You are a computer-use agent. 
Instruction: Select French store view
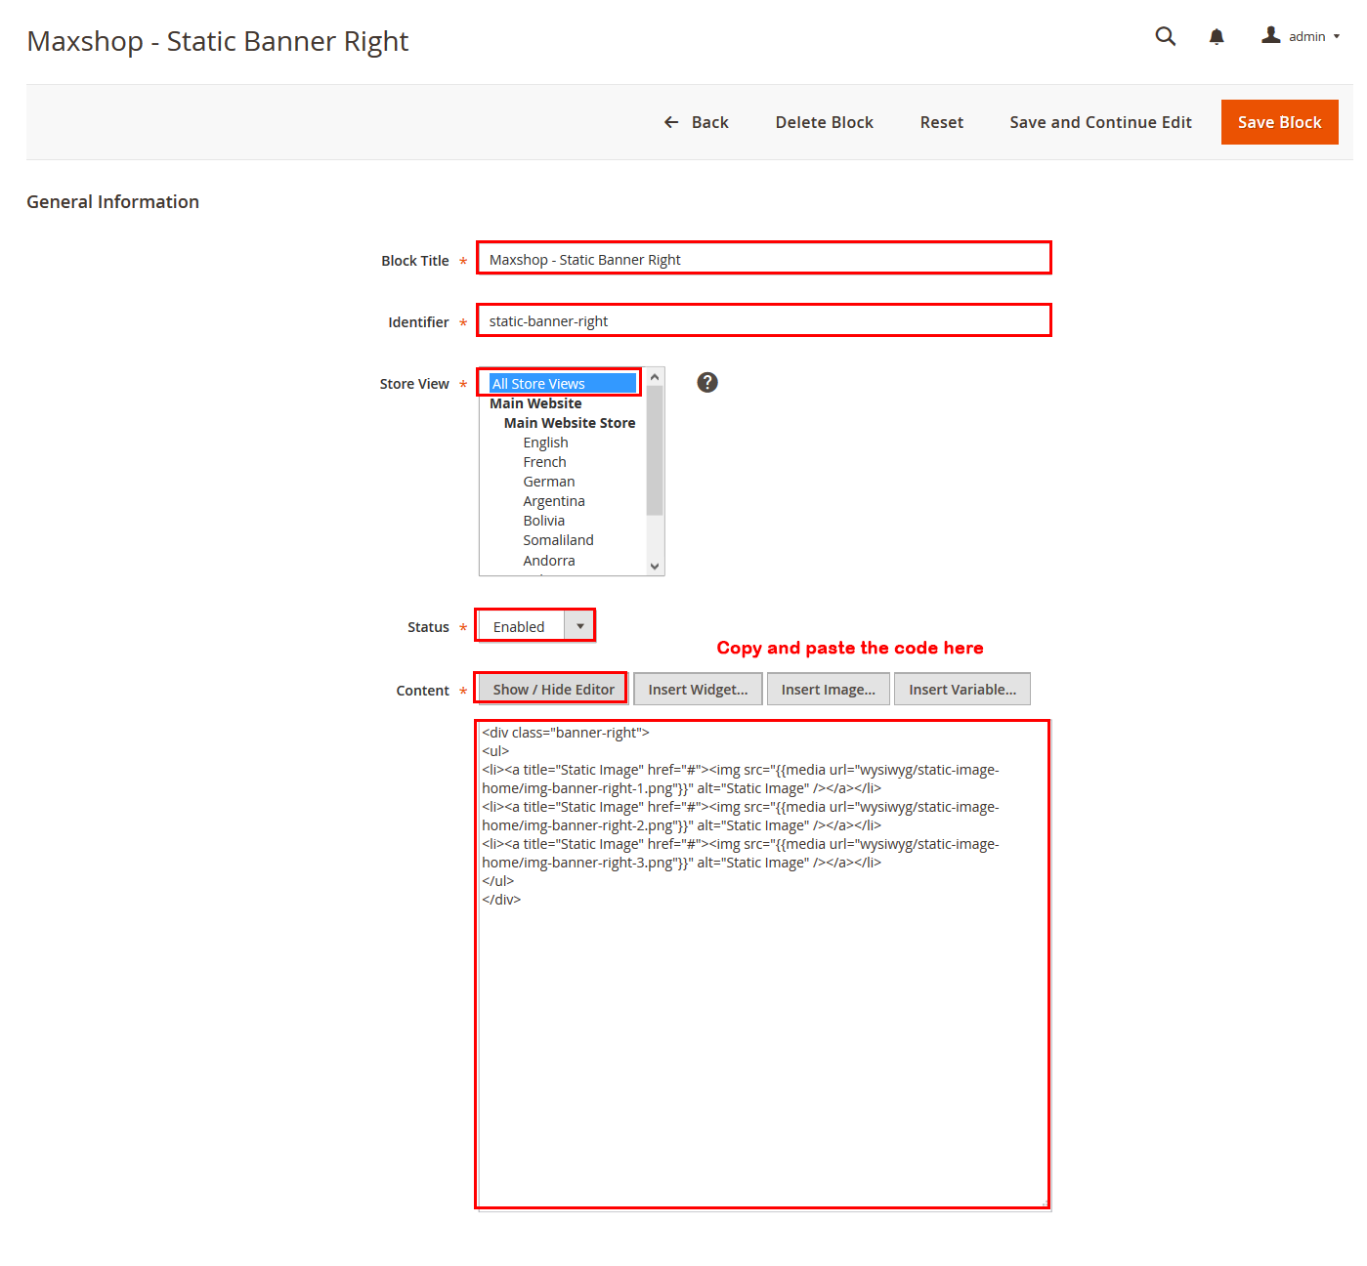(x=544, y=462)
